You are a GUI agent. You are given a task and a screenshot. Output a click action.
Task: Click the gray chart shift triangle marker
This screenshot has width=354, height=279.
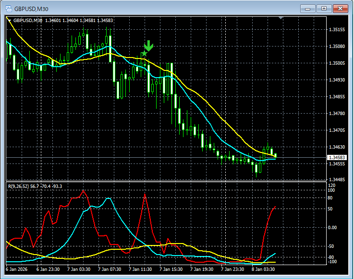click(x=281, y=18)
